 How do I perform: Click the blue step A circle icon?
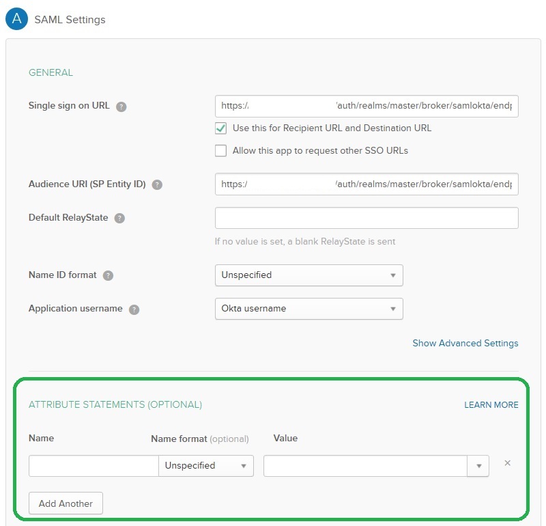16,19
